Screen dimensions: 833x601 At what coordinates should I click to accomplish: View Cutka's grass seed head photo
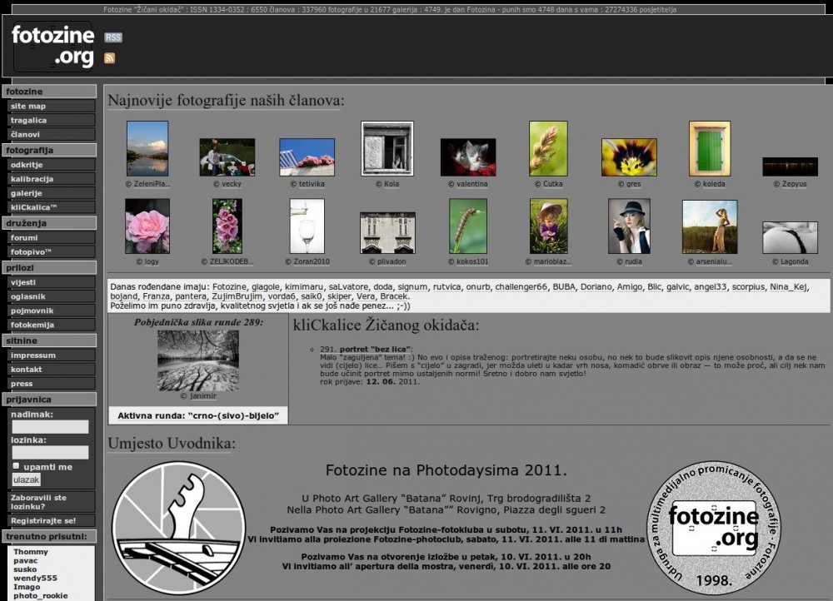tap(548, 148)
